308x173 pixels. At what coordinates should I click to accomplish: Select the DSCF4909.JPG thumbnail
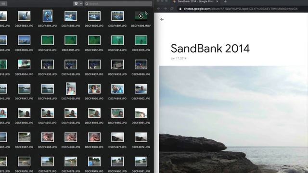tap(24, 40)
